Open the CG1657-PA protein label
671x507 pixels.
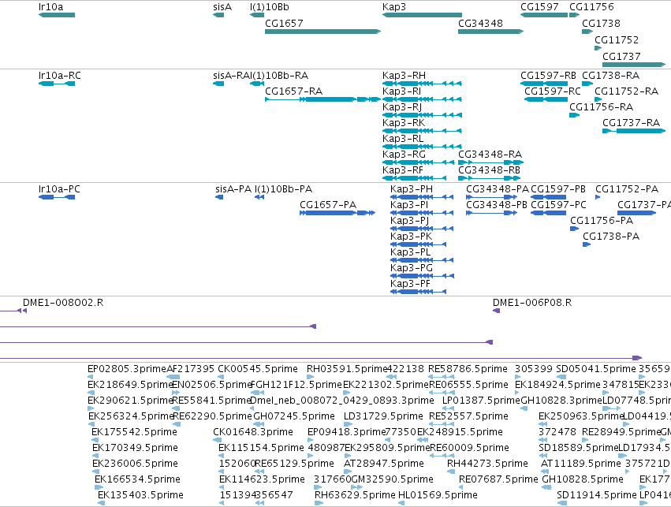tap(328, 205)
